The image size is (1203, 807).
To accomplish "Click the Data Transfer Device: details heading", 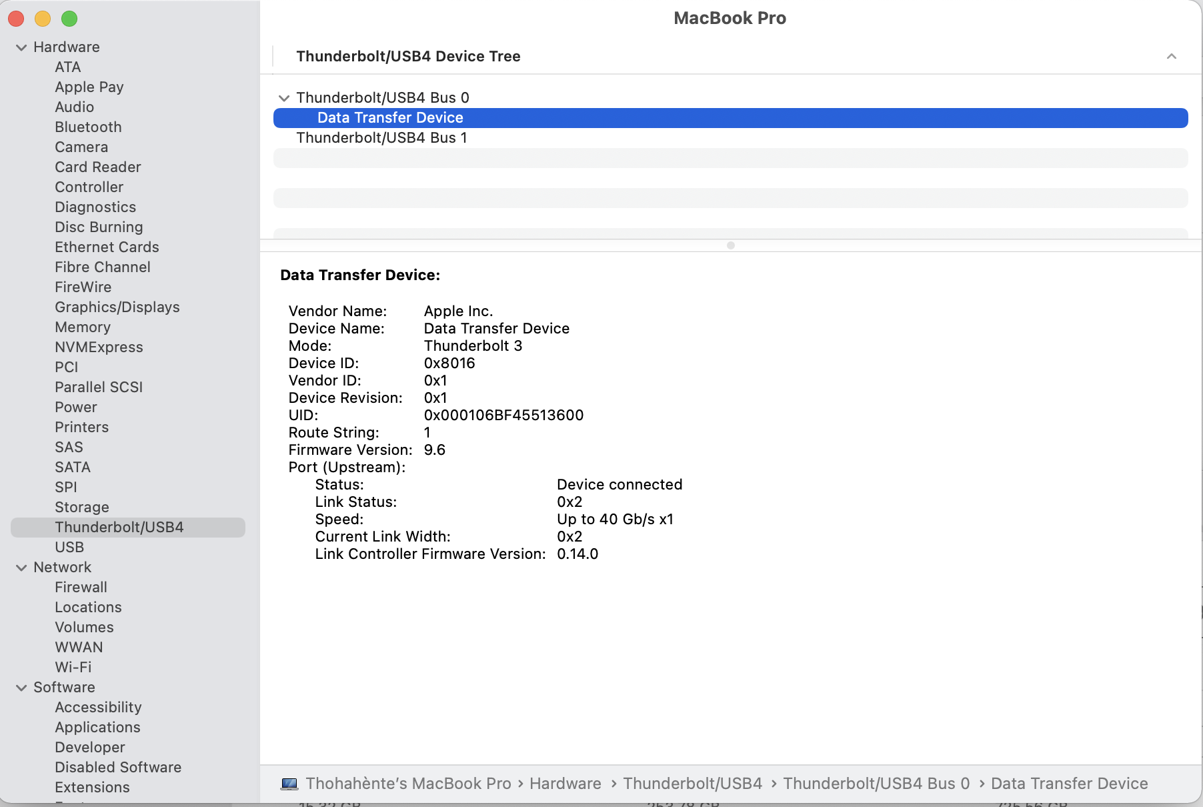I will click(360, 275).
